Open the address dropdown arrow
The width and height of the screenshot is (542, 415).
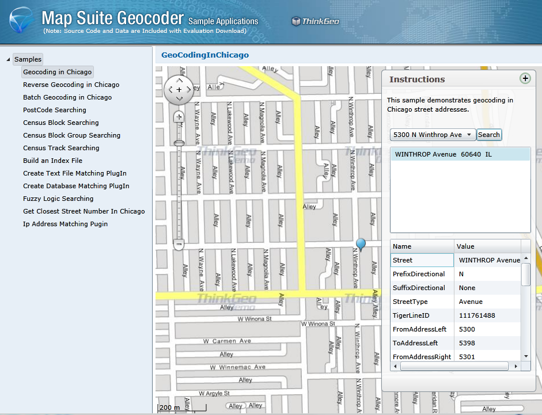pos(469,135)
